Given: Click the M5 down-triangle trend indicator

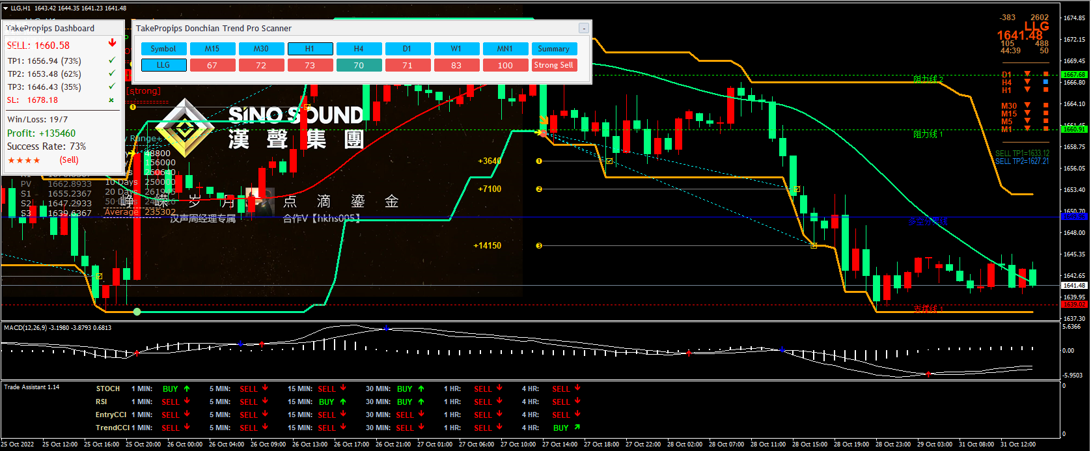Looking at the screenshot, I should (x=1027, y=121).
